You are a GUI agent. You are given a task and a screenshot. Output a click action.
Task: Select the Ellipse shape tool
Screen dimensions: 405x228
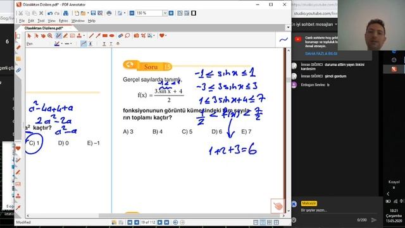[112, 35]
